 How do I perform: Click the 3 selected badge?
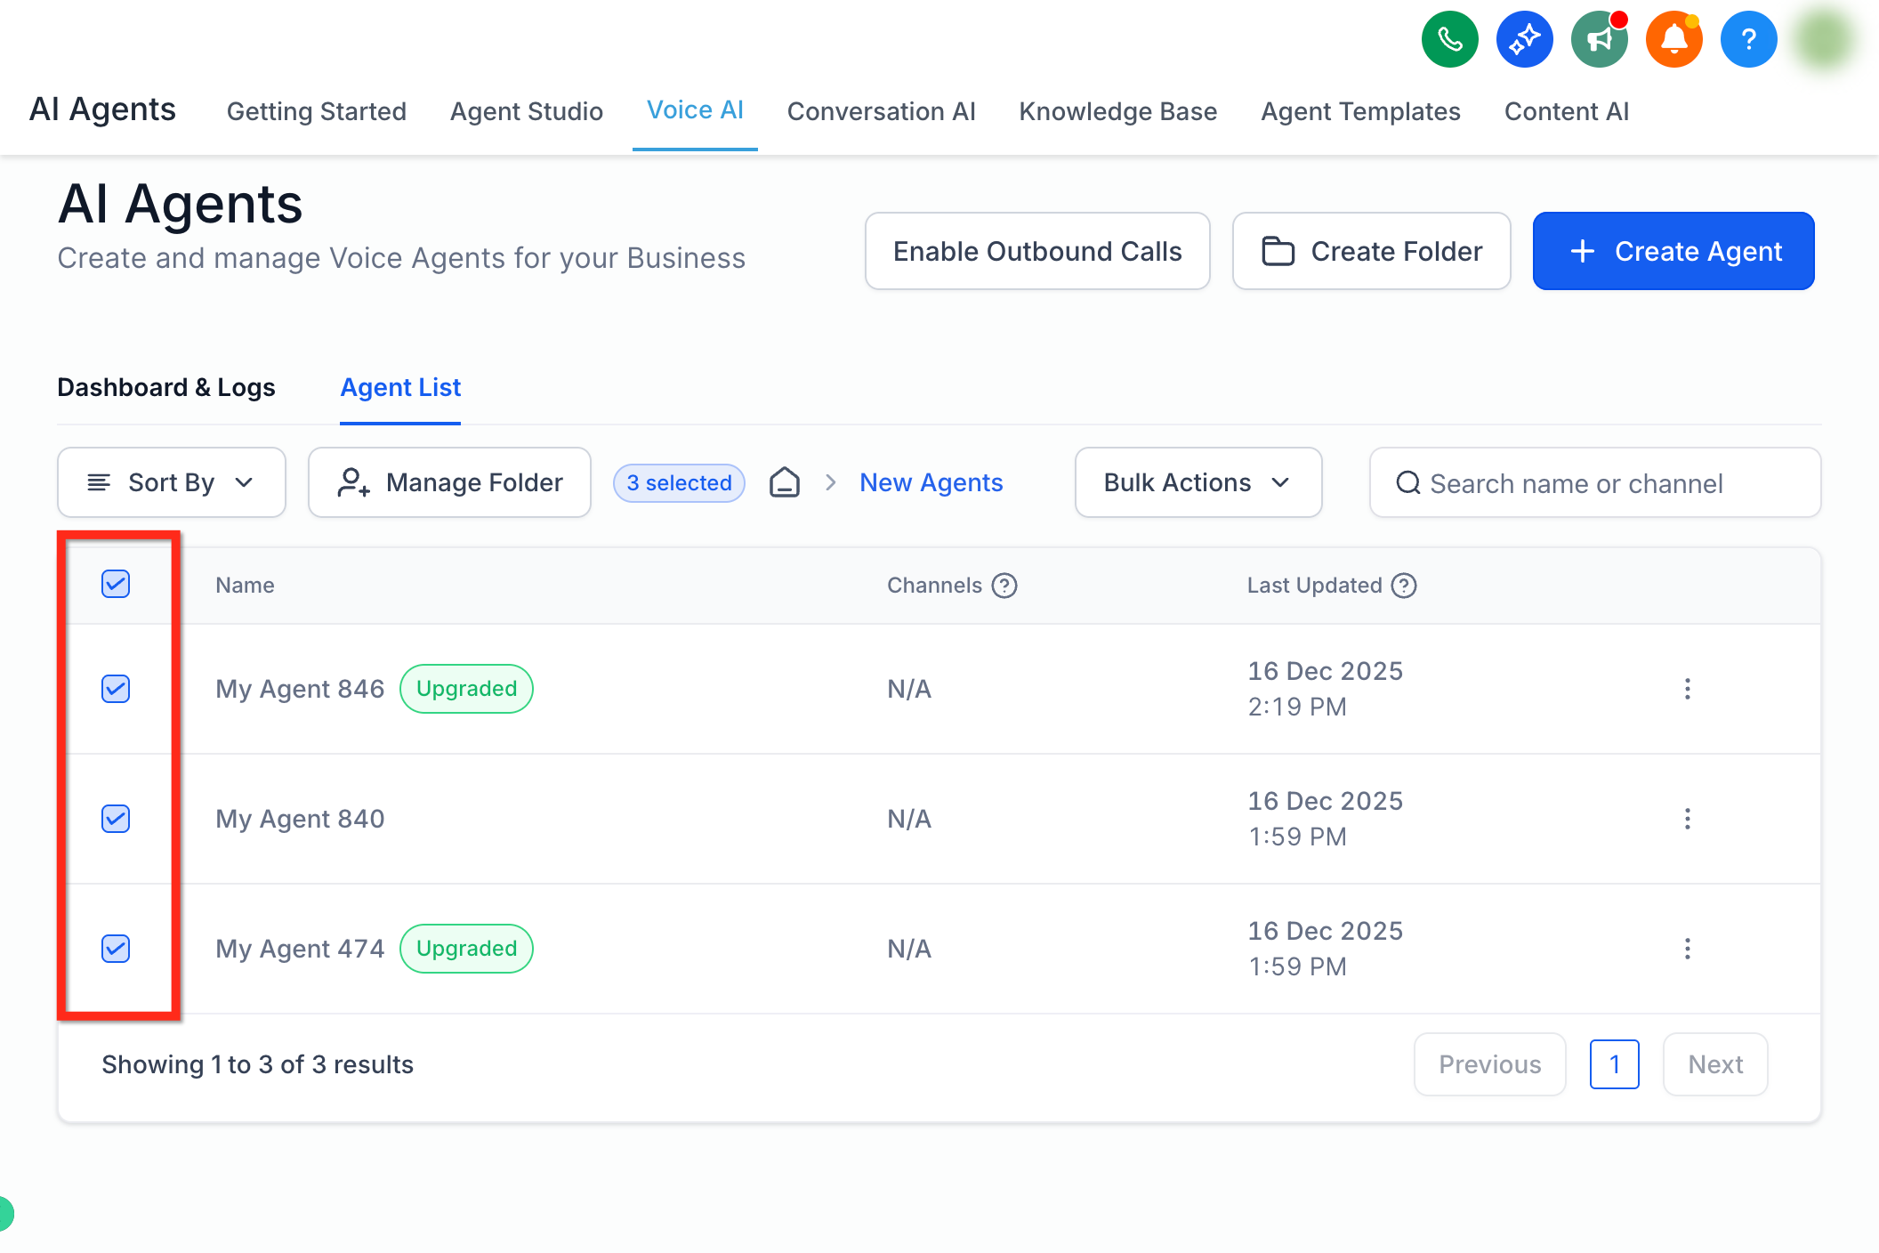click(x=679, y=482)
